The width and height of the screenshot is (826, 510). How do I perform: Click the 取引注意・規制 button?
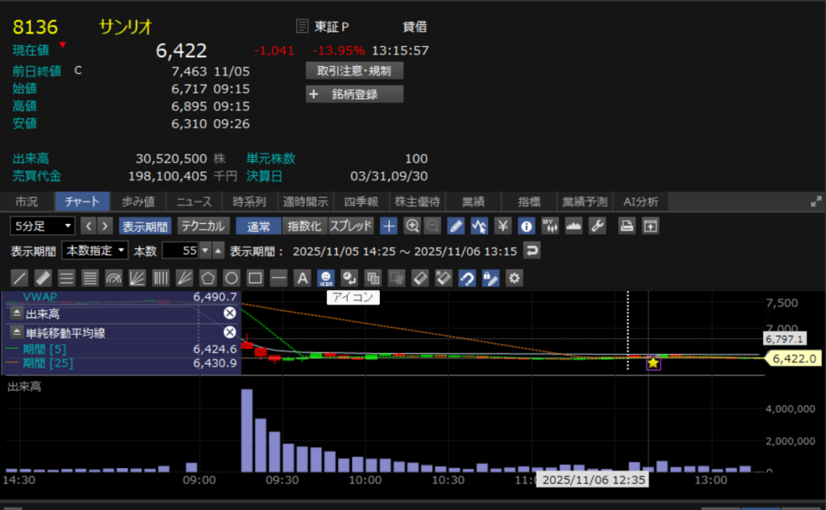pos(354,71)
